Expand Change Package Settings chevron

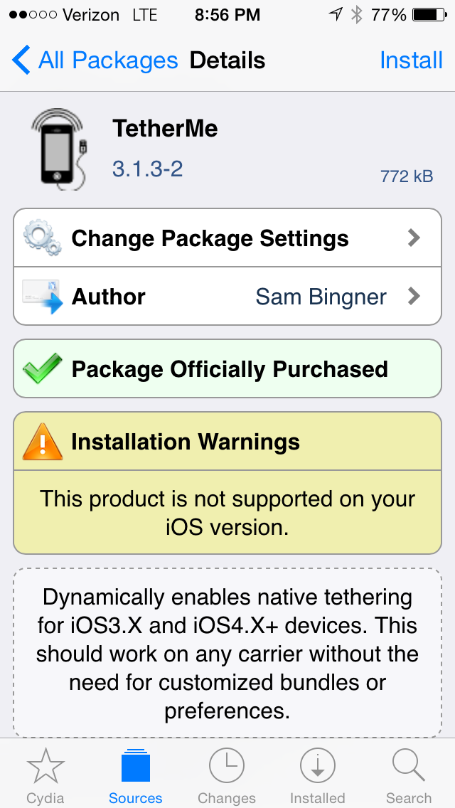pyautogui.click(x=414, y=238)
